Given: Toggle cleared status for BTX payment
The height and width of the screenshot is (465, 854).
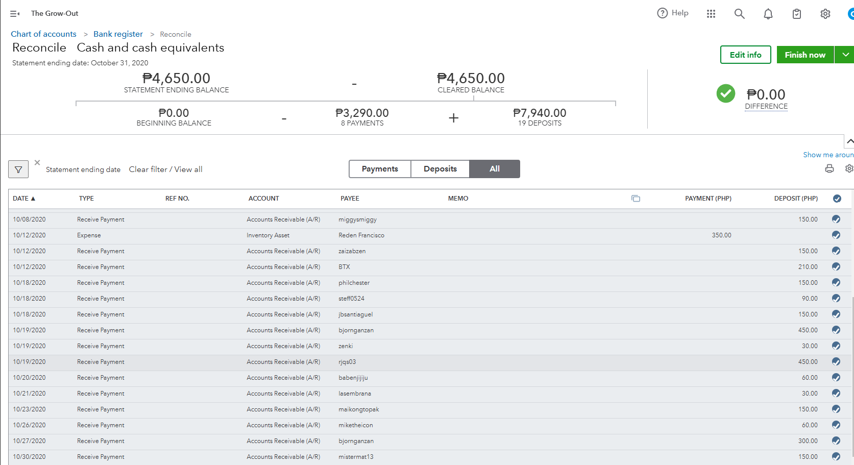Looking at the screenshot, I should (836, 266).
